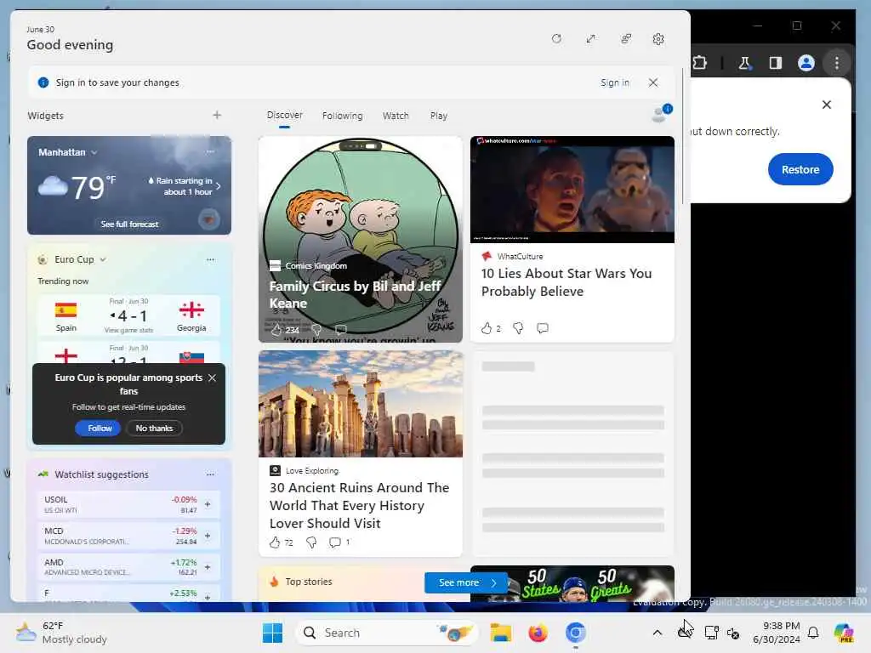Like the Star Wars article
Image resolution: width=871 pixels, height=653 pixels.
tap(486, 328)
